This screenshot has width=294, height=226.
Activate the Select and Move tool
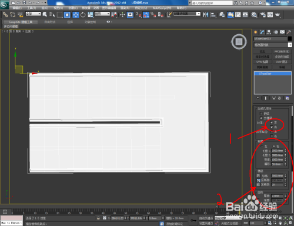tap(76, 15)
